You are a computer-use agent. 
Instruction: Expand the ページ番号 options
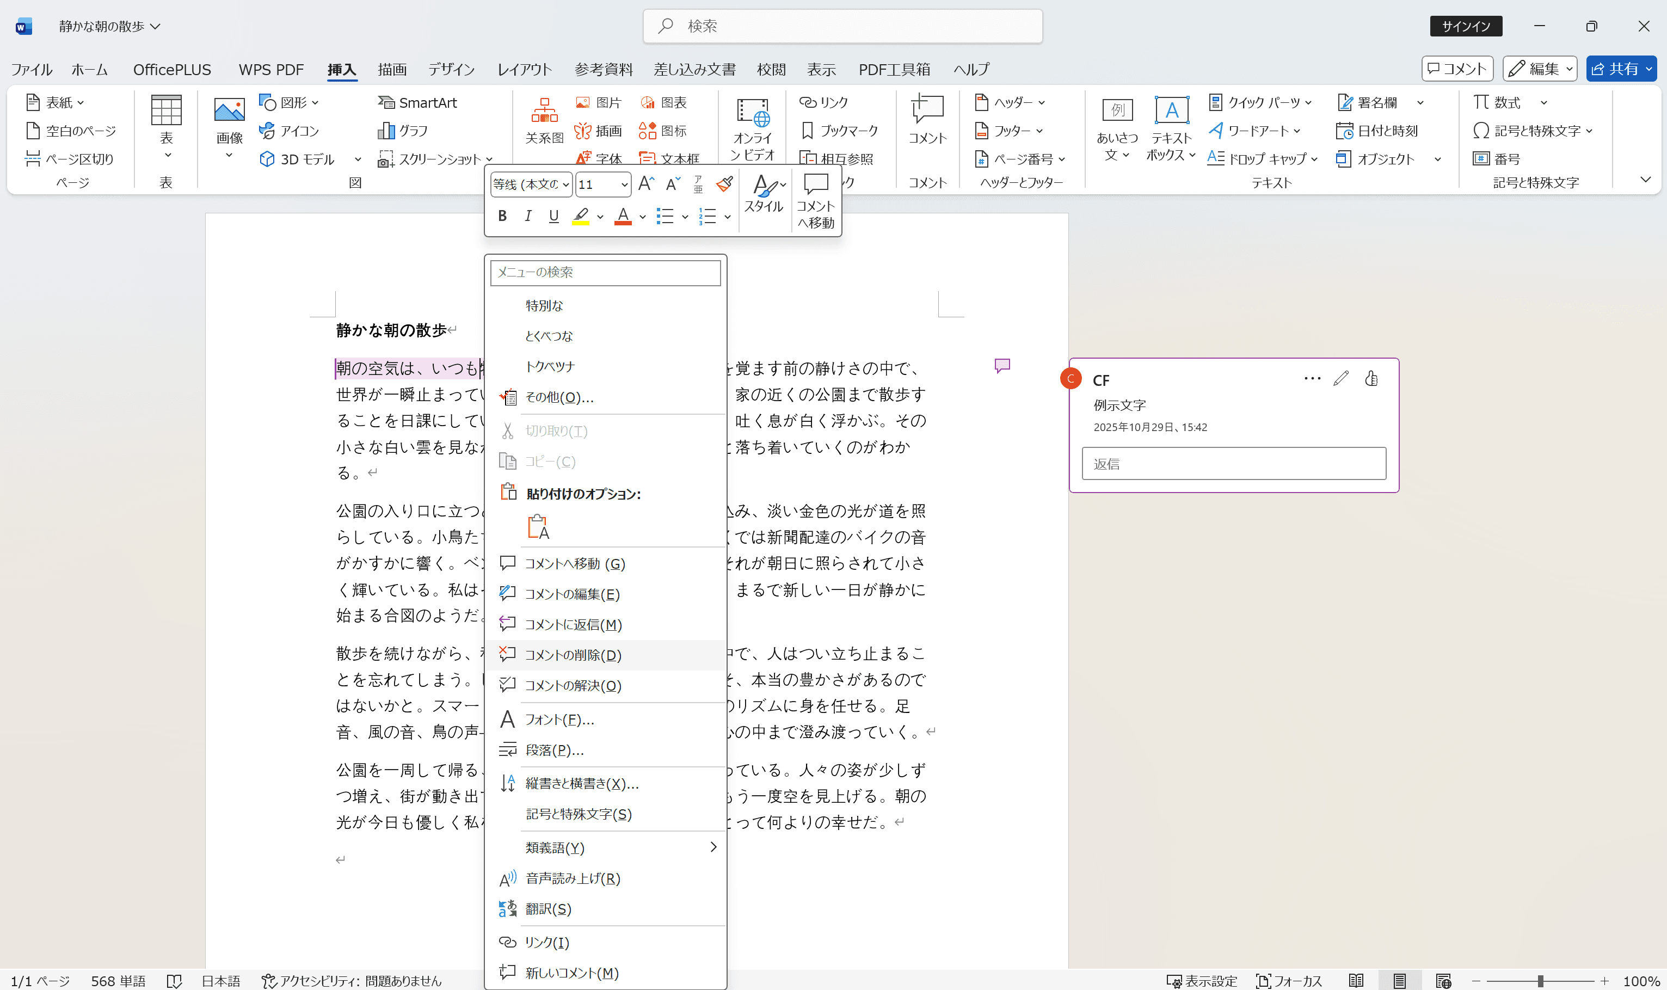(1063, 159)
